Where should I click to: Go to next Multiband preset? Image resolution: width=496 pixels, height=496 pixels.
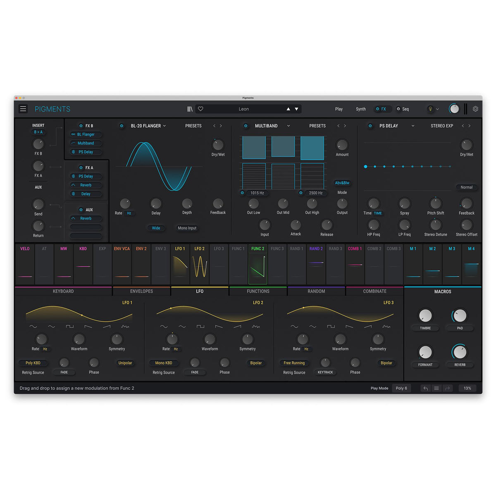tap(345, 126)
